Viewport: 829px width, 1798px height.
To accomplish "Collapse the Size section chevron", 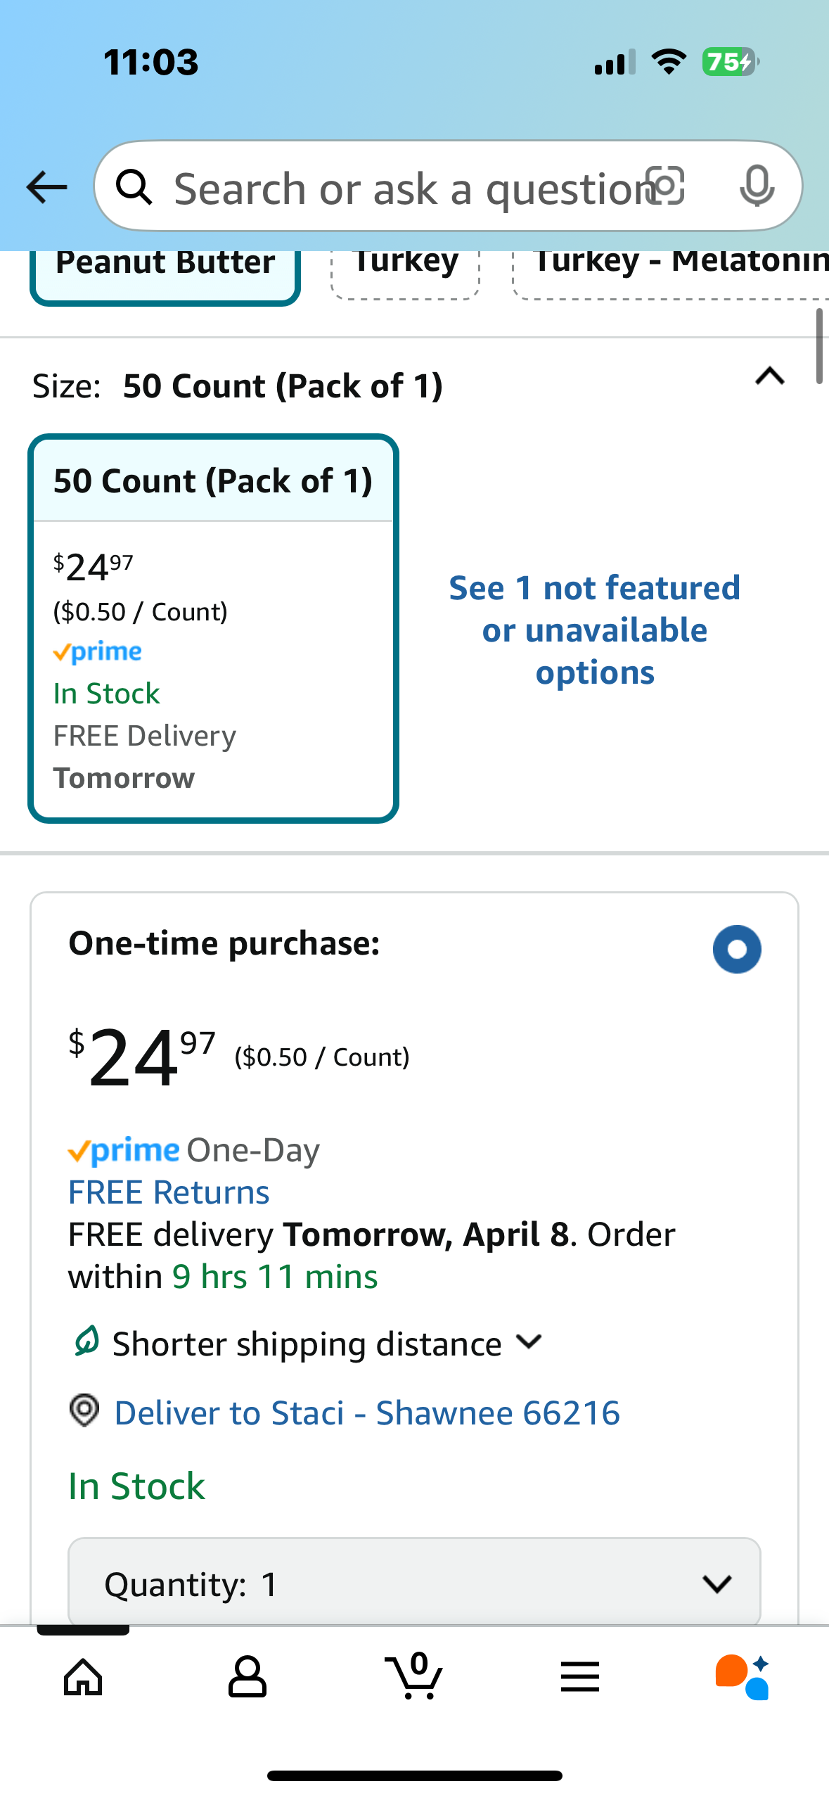I will 770,376.
